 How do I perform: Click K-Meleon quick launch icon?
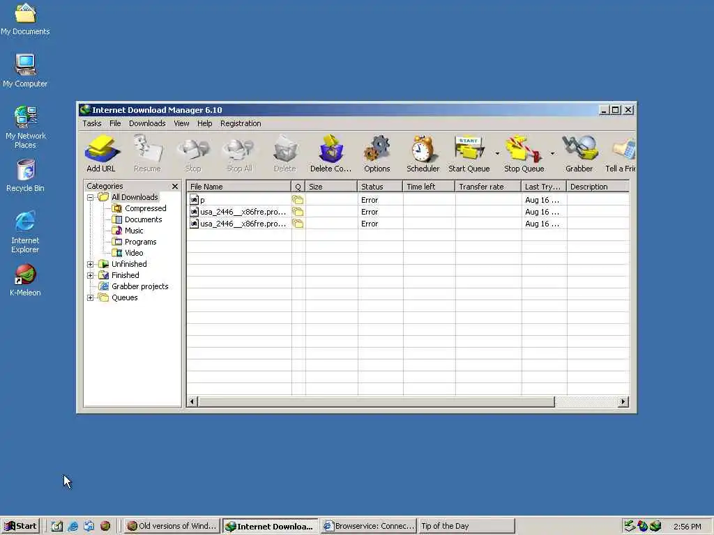point(105,527)
